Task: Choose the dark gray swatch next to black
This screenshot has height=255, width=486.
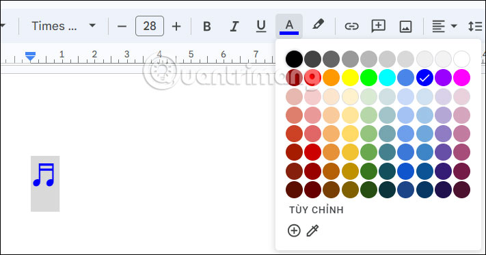Action: (312, 59)
